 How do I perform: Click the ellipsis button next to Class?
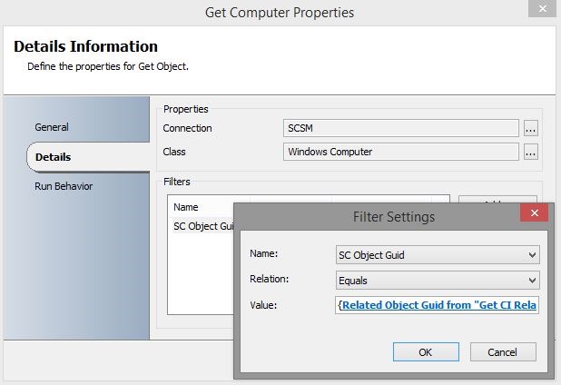point(531,152)
